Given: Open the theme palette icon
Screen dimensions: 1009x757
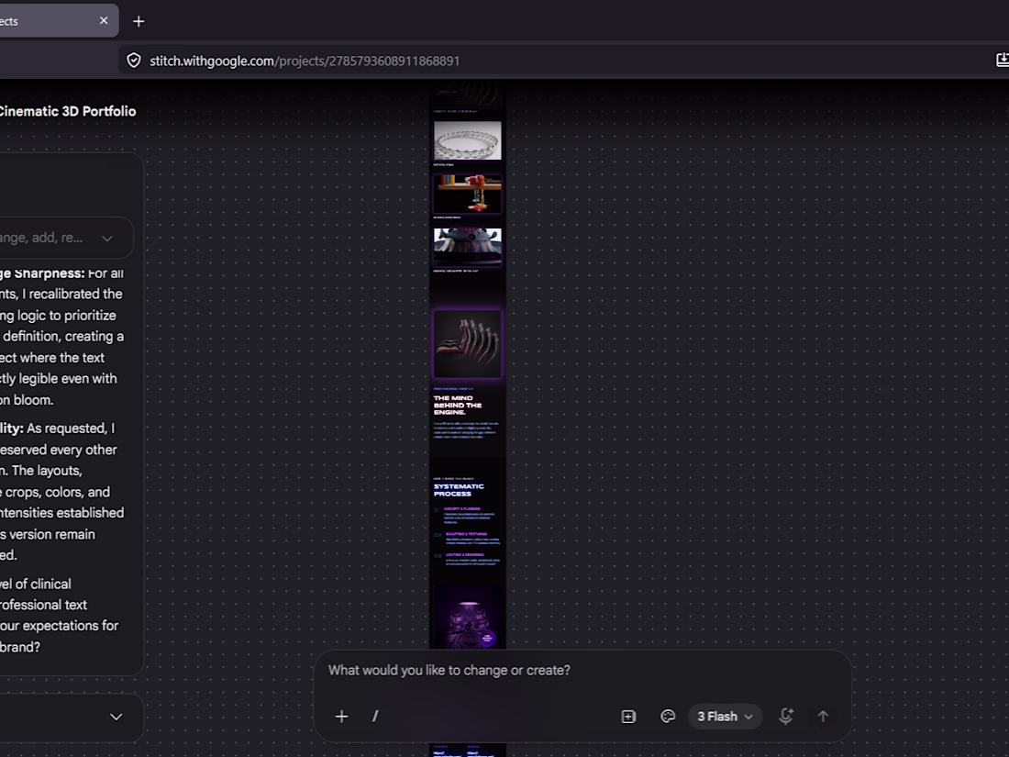Looking at the screenshot, I should (x=668, y=717).
